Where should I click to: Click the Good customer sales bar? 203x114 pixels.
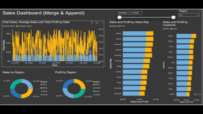(182, 84)
